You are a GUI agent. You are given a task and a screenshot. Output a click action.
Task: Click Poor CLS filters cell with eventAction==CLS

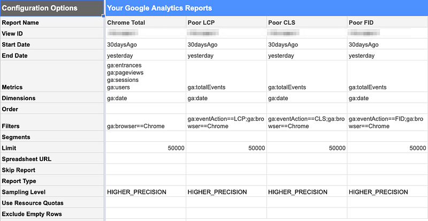point(307,123)
